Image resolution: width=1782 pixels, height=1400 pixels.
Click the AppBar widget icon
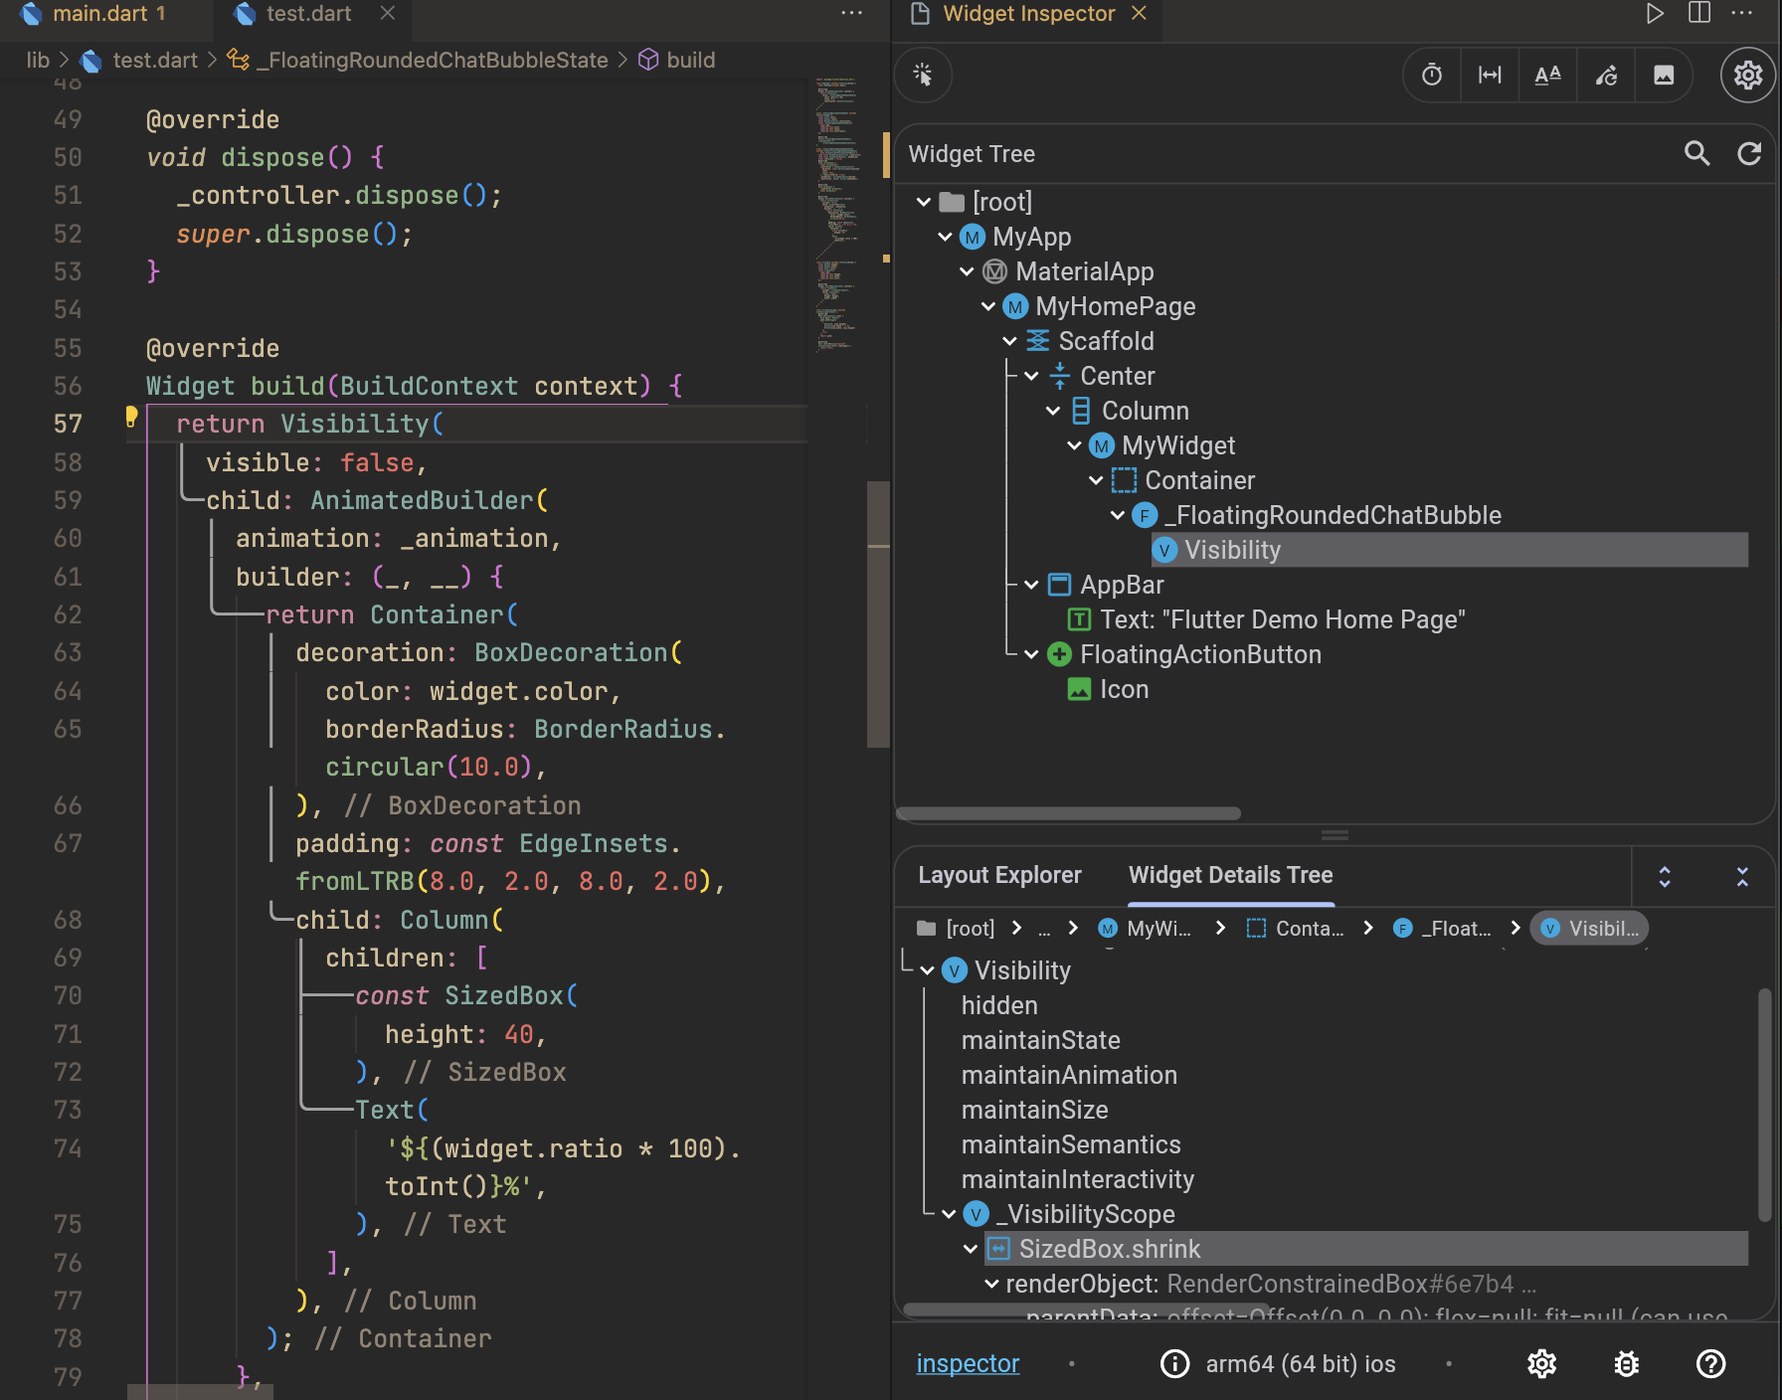click(1059, 585)
